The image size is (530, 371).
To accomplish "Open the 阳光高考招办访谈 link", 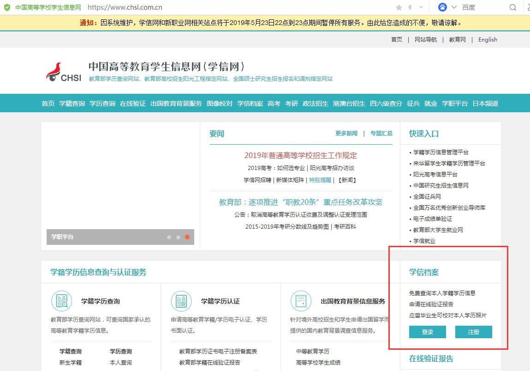I will click(x=332, y=168).
